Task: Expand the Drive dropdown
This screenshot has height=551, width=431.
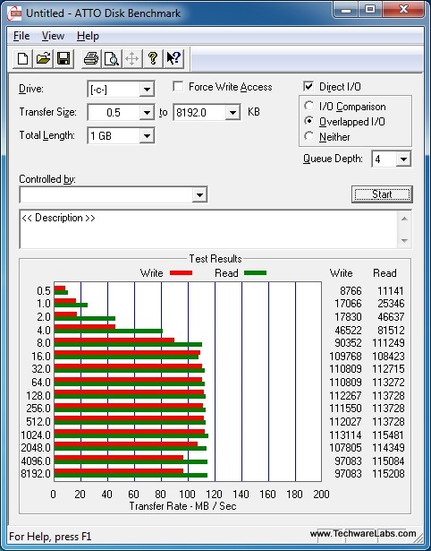Action: [147, 90]
